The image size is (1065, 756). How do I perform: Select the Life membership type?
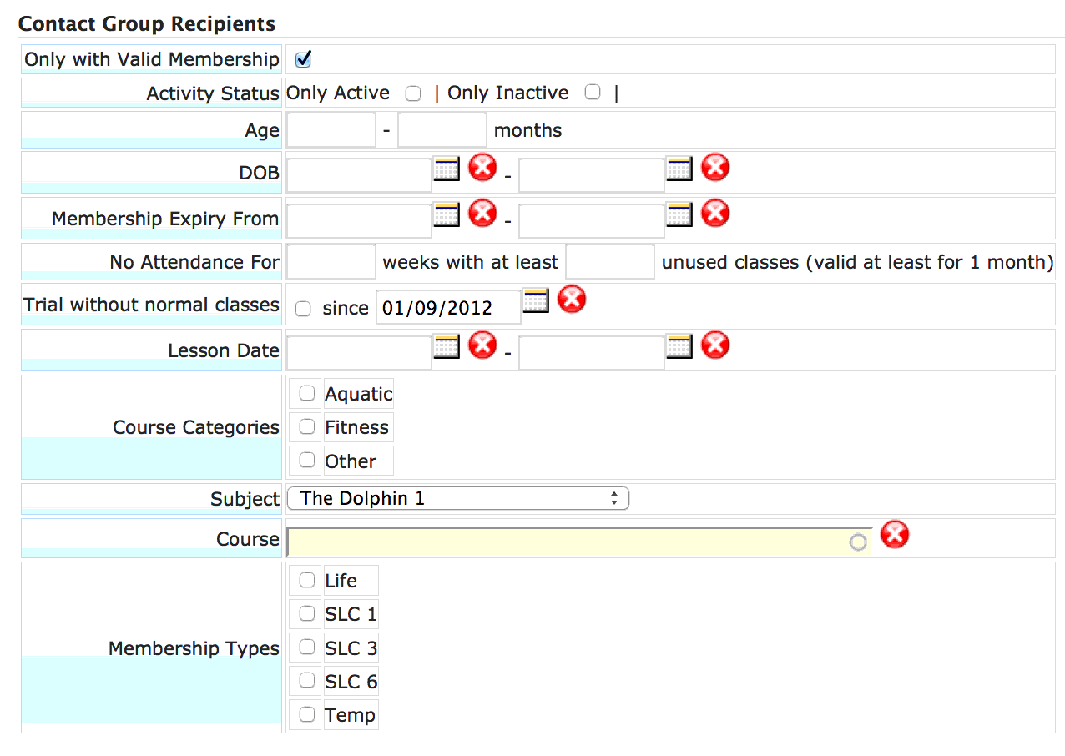[x=307, y=580]
